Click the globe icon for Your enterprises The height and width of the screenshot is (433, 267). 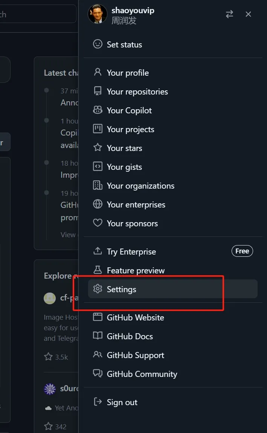pos(98,204)
